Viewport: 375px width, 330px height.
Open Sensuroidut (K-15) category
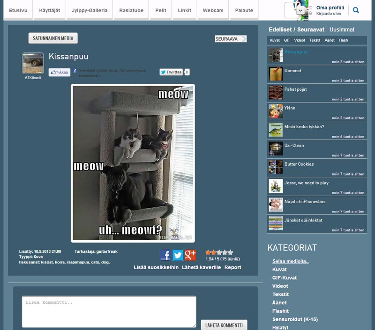(x=295, y=319)
